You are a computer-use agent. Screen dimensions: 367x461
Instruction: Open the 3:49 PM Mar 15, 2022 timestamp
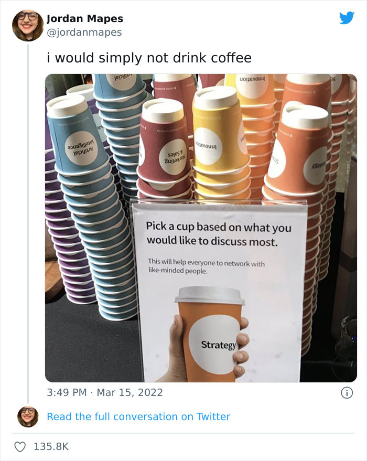pos(105,392)
